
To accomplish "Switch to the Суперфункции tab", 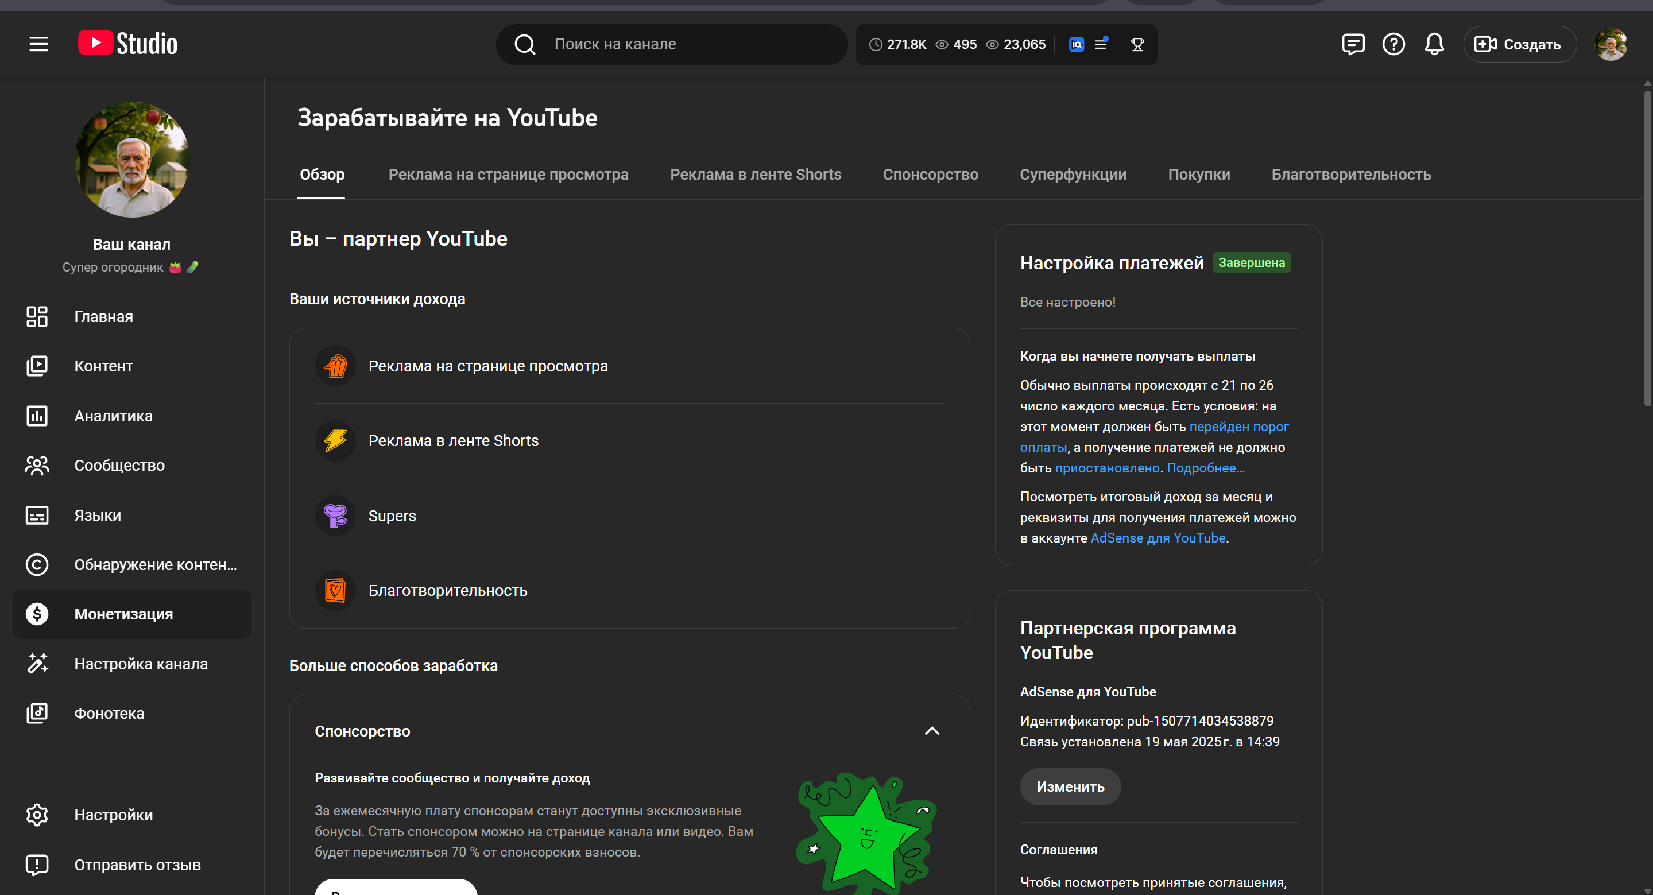I will 1073,175.
